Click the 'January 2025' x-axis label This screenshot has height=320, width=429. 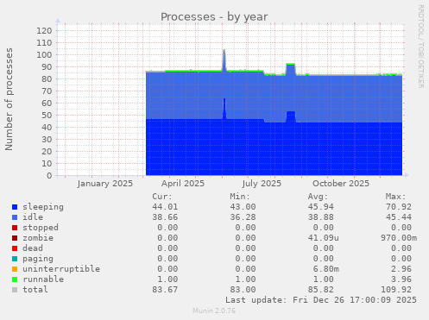pos(105,184)
